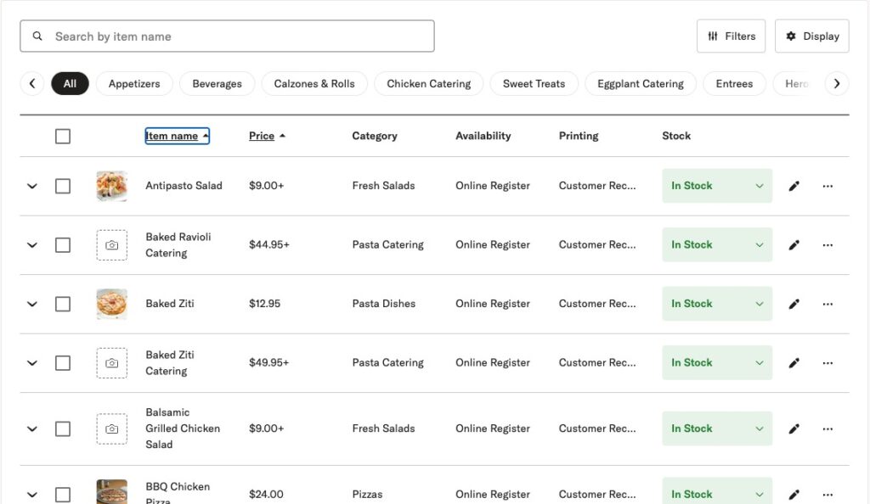
Task: Click the camera placeholder for Baked Ziti Catering
Action: pos(111,363)
